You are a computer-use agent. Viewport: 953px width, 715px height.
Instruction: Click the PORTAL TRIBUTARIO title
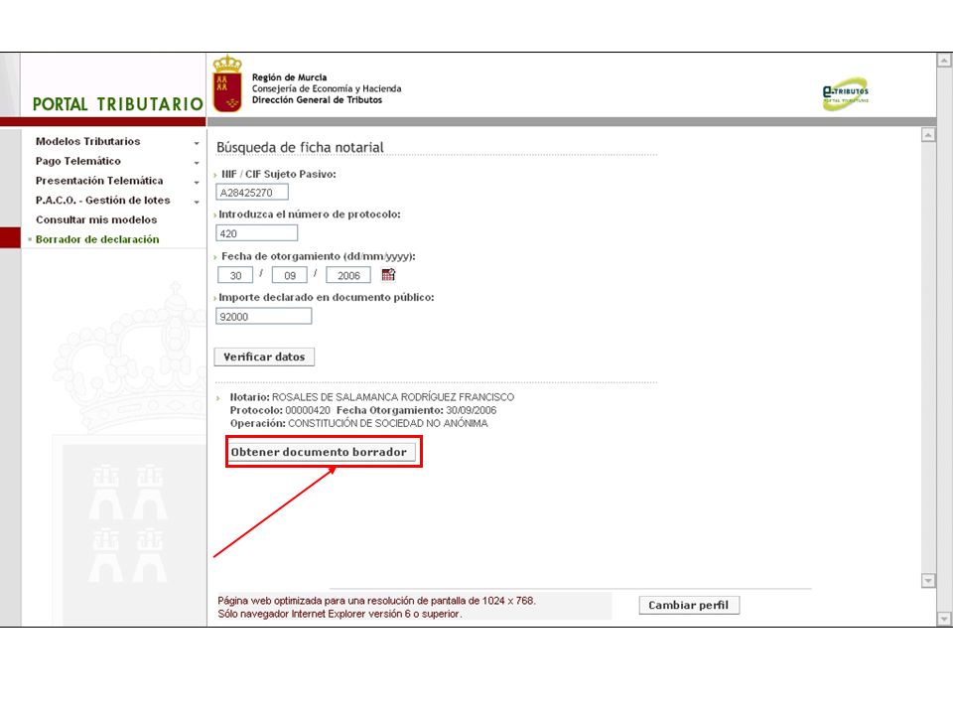[x=118, y=104]
